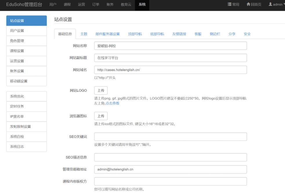
Task: Click the 点击查看 link
Action: click(112, 103)
